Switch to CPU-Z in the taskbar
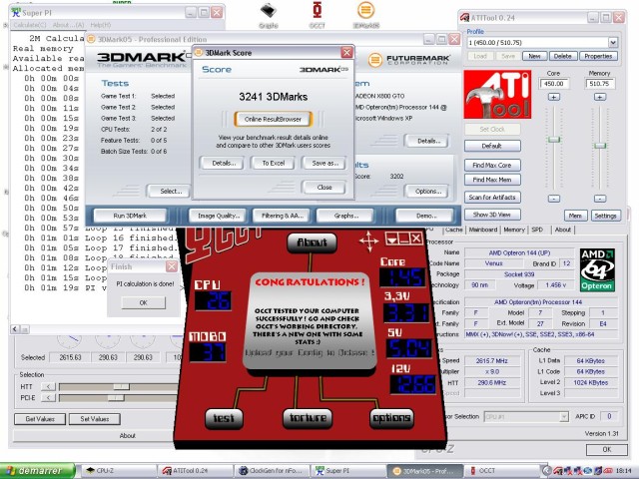Viewport: 639px width, 479px height. pos(118,471)
